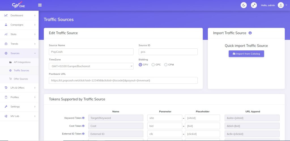
Task: Click the Traffic Sources globe icon
Action: (x=10, y=70)
